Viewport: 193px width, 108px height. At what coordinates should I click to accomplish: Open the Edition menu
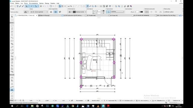(17, 3)
